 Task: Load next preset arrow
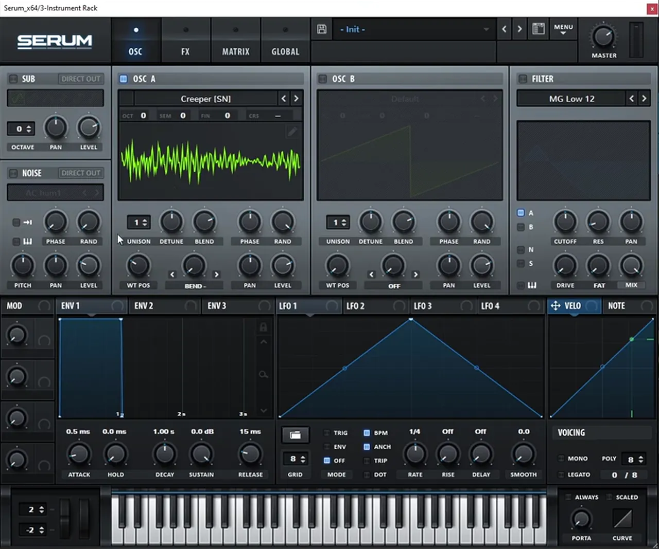[x=519, y=29]
